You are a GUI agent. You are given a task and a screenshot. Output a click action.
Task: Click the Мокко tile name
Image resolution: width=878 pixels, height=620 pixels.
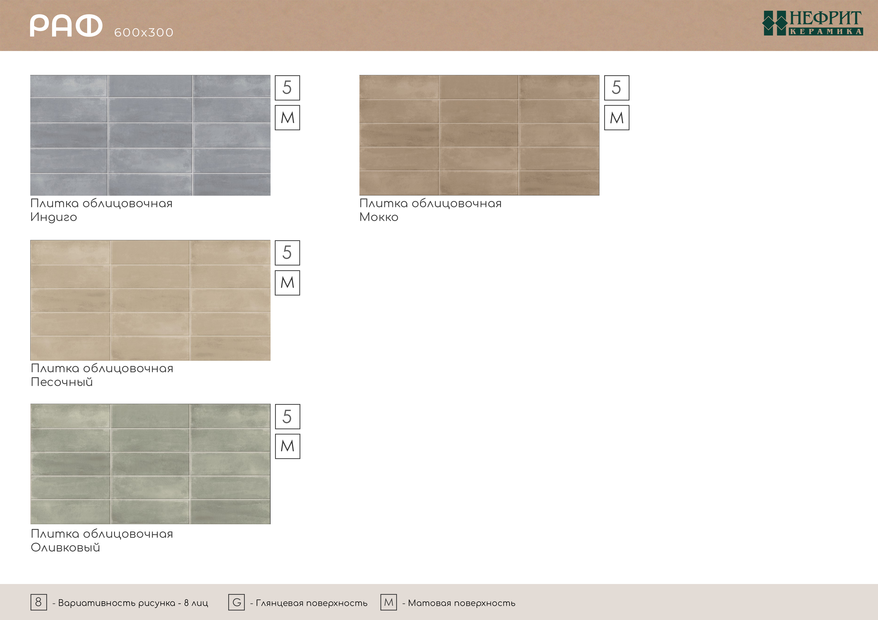coord(379,217)
